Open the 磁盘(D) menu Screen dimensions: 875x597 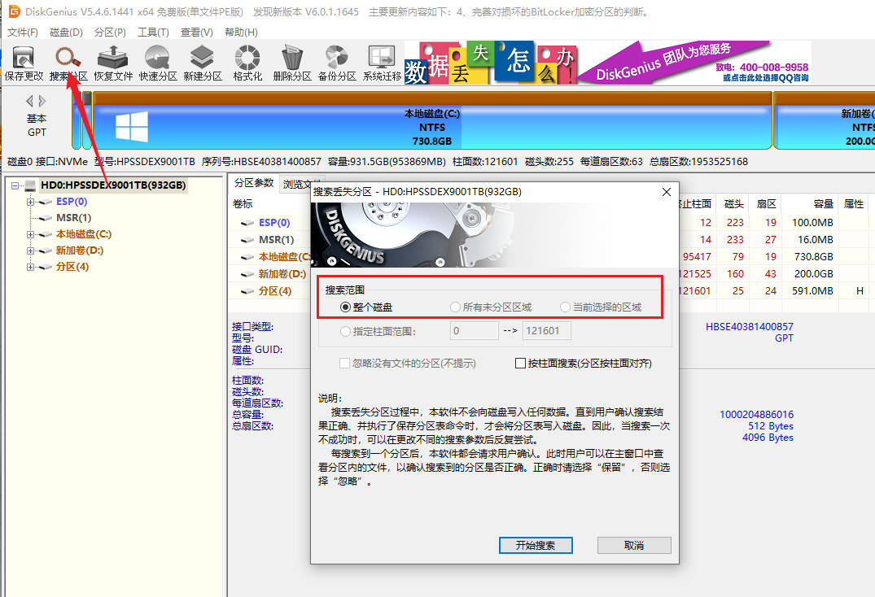tap(66, 33)
